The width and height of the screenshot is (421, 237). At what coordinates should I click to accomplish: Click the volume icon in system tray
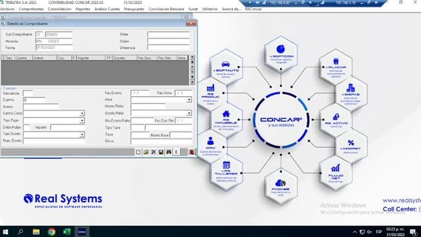pos(370,232)
